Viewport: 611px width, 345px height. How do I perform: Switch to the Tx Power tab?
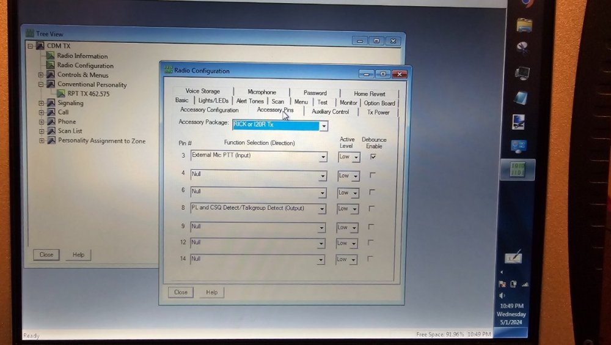point(378,113)
